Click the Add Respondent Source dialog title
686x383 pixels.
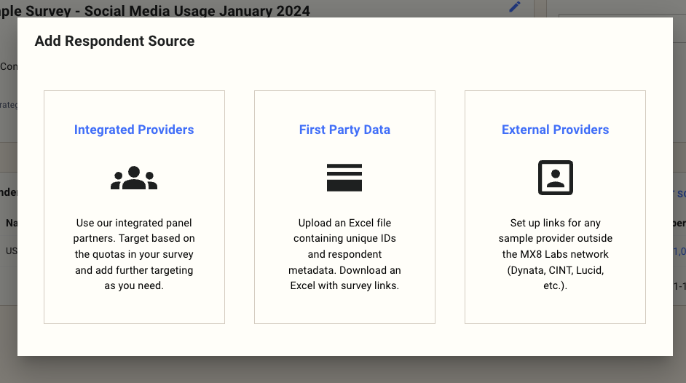(114, 41)
